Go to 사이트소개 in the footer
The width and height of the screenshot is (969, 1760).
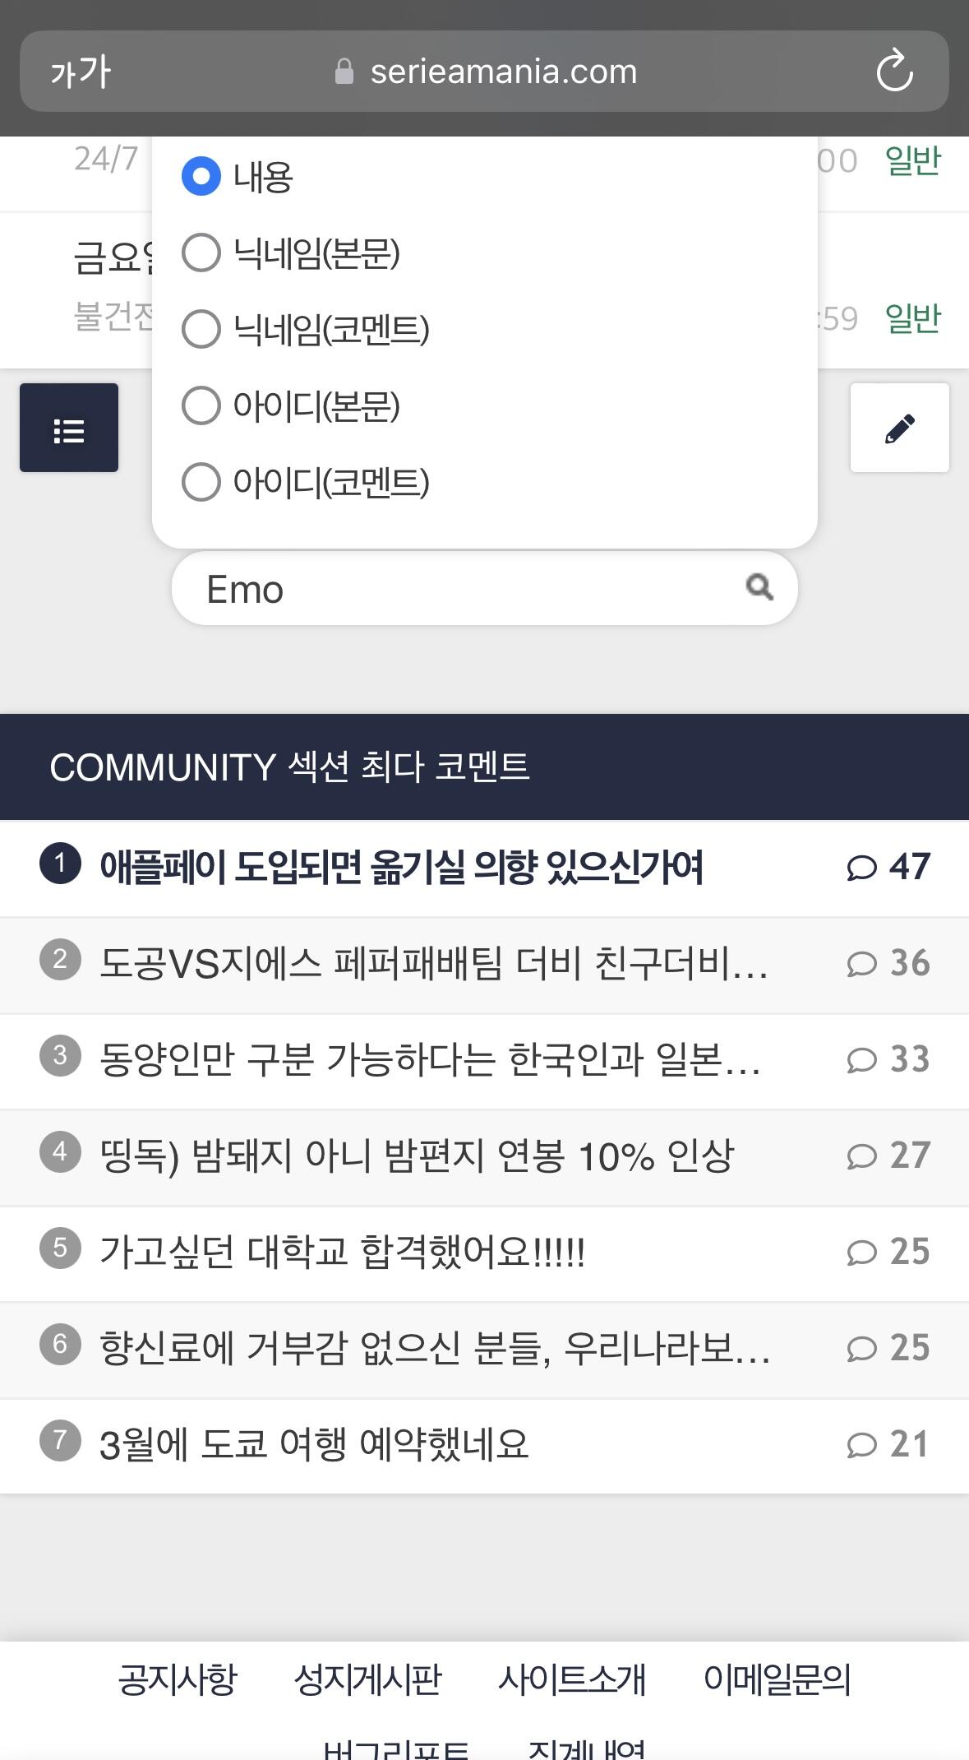point(572,1679)
